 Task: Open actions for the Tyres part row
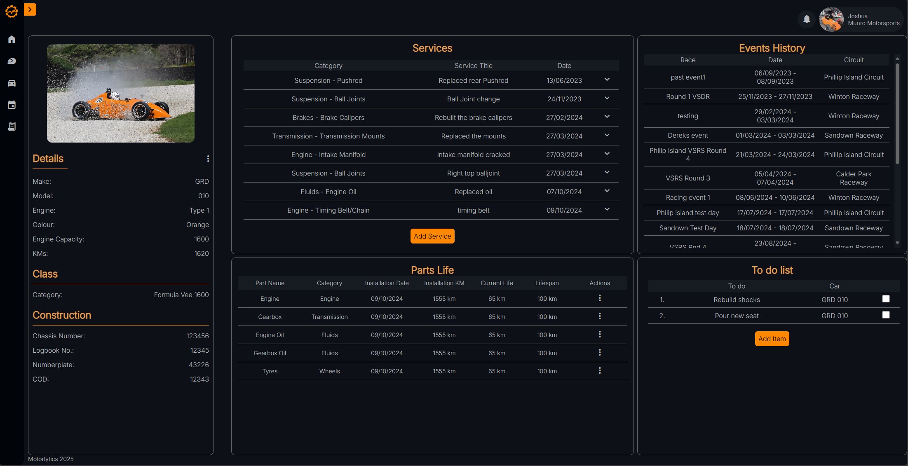(600, 370)
